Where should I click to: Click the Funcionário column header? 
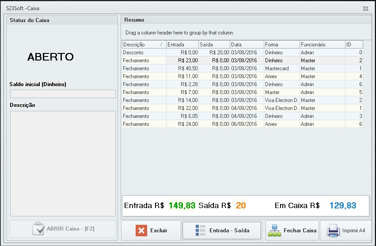[x=322, y=45]
